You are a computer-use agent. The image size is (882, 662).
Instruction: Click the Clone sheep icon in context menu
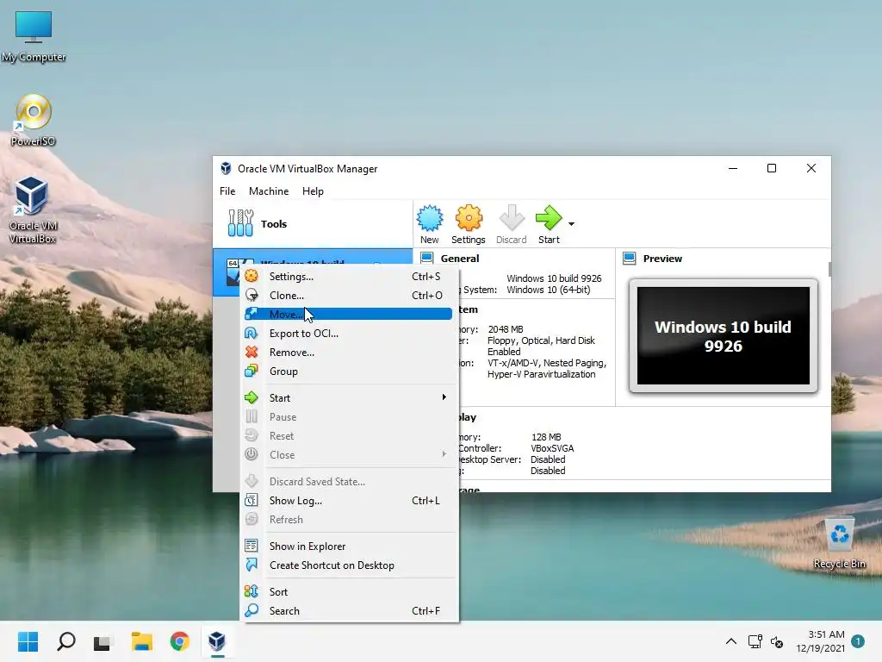point(252,295)
